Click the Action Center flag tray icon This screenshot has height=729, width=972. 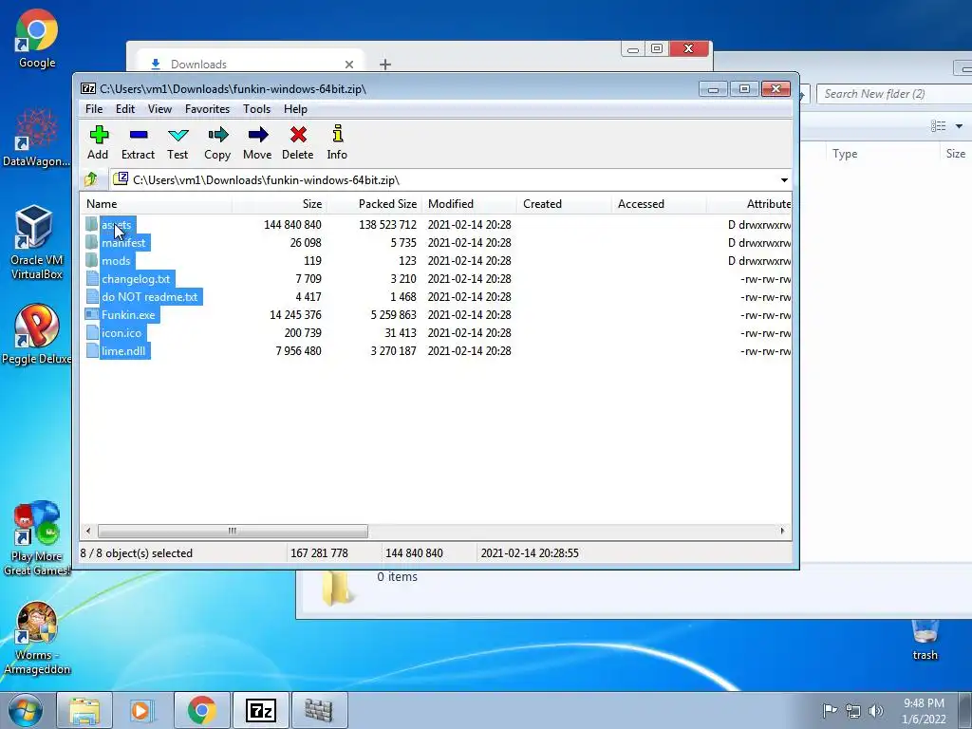(830, 711)
